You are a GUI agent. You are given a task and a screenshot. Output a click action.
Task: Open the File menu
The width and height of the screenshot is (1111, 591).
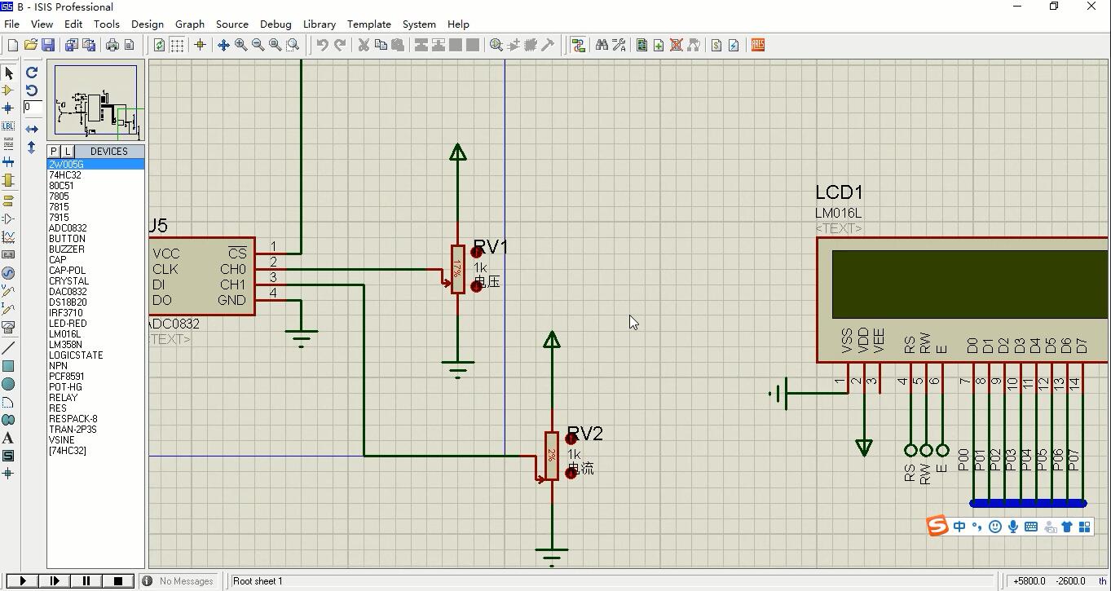tap(11, 24)
